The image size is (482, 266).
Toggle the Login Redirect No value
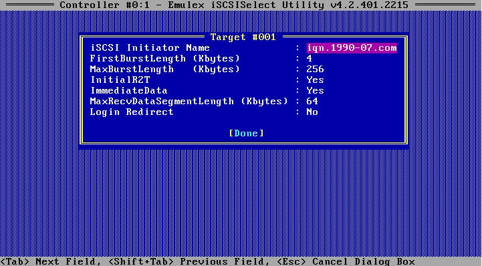pos(312,112)
